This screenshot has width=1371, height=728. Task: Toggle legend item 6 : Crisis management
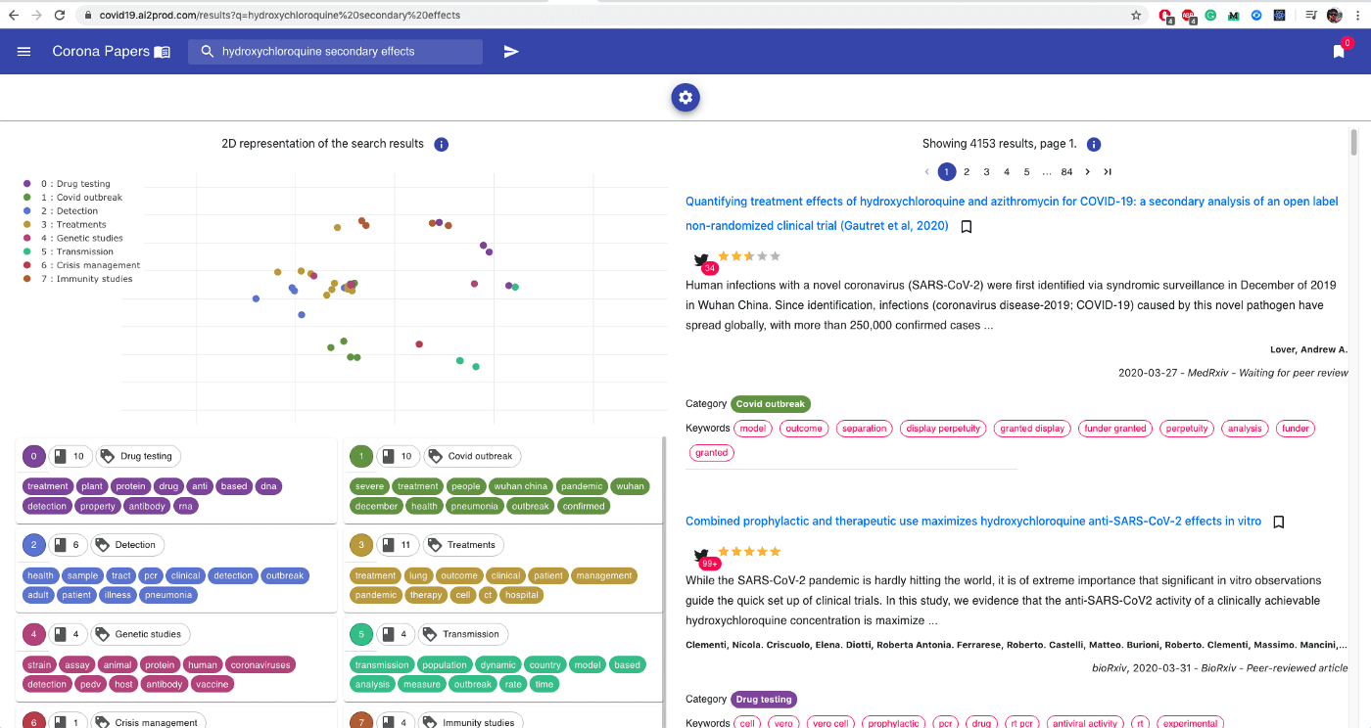[81, 265]
